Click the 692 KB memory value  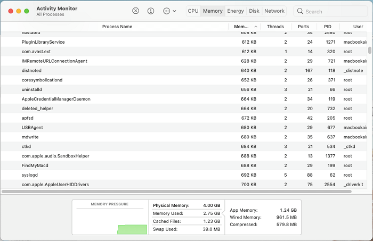point(249,175)
